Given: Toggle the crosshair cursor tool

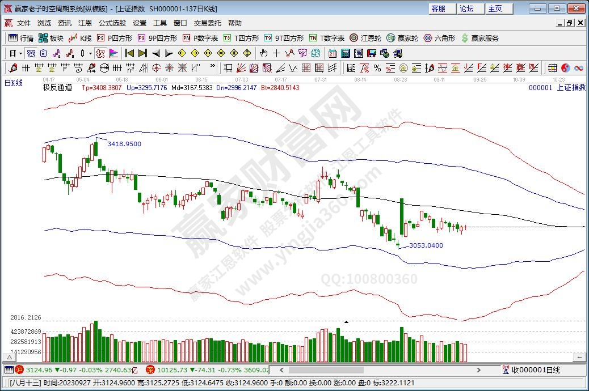Looking at the screenshot, I should (276, 53).
